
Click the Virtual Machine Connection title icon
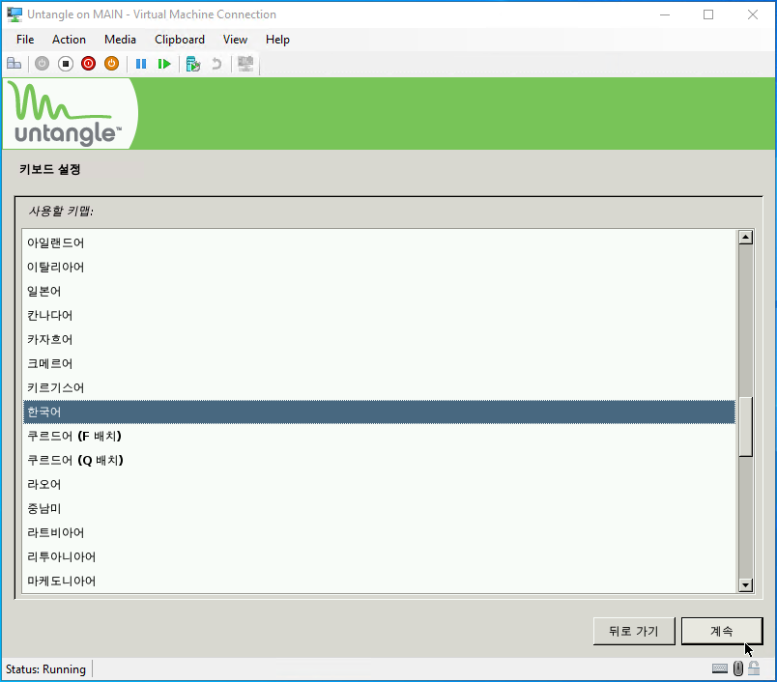click(x=14, y=14)
